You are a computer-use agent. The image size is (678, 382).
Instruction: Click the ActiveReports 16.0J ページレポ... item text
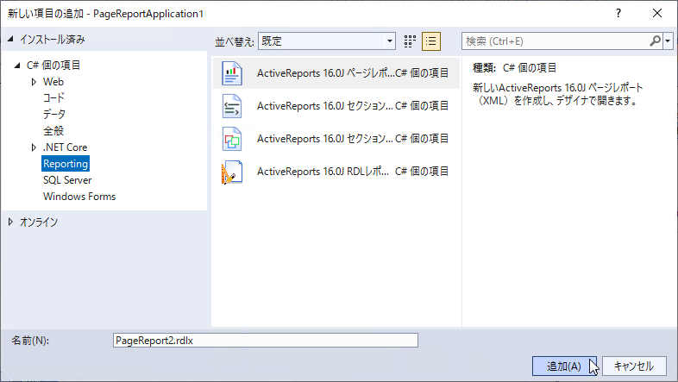[x=325, y=73]
